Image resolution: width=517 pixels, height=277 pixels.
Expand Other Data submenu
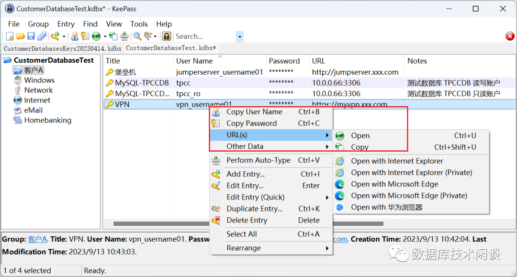(271, 146)
